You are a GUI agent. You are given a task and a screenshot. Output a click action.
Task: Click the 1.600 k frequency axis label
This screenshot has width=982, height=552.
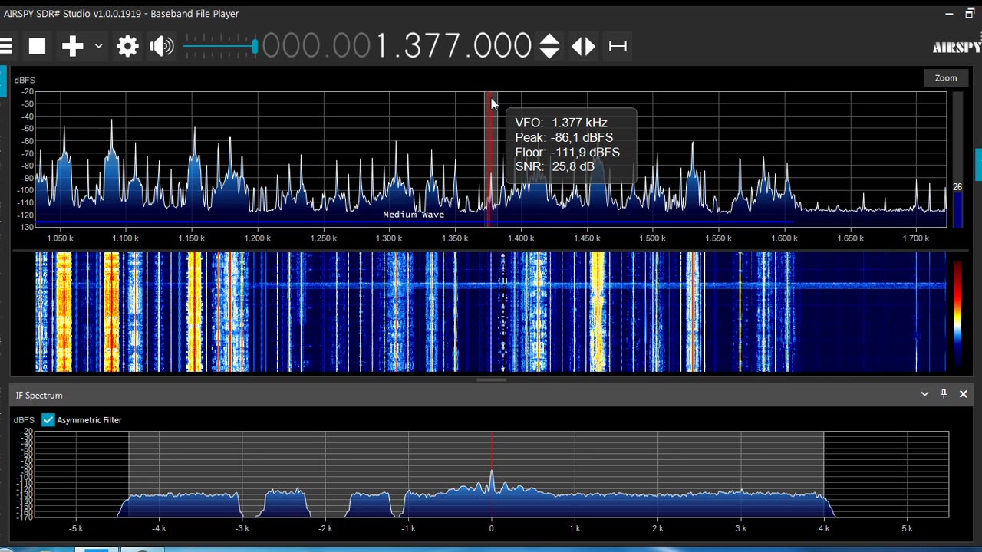785,238
